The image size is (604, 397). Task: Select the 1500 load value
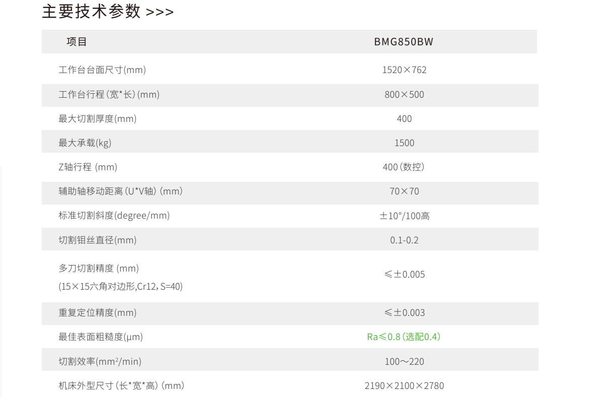(404, 143)
